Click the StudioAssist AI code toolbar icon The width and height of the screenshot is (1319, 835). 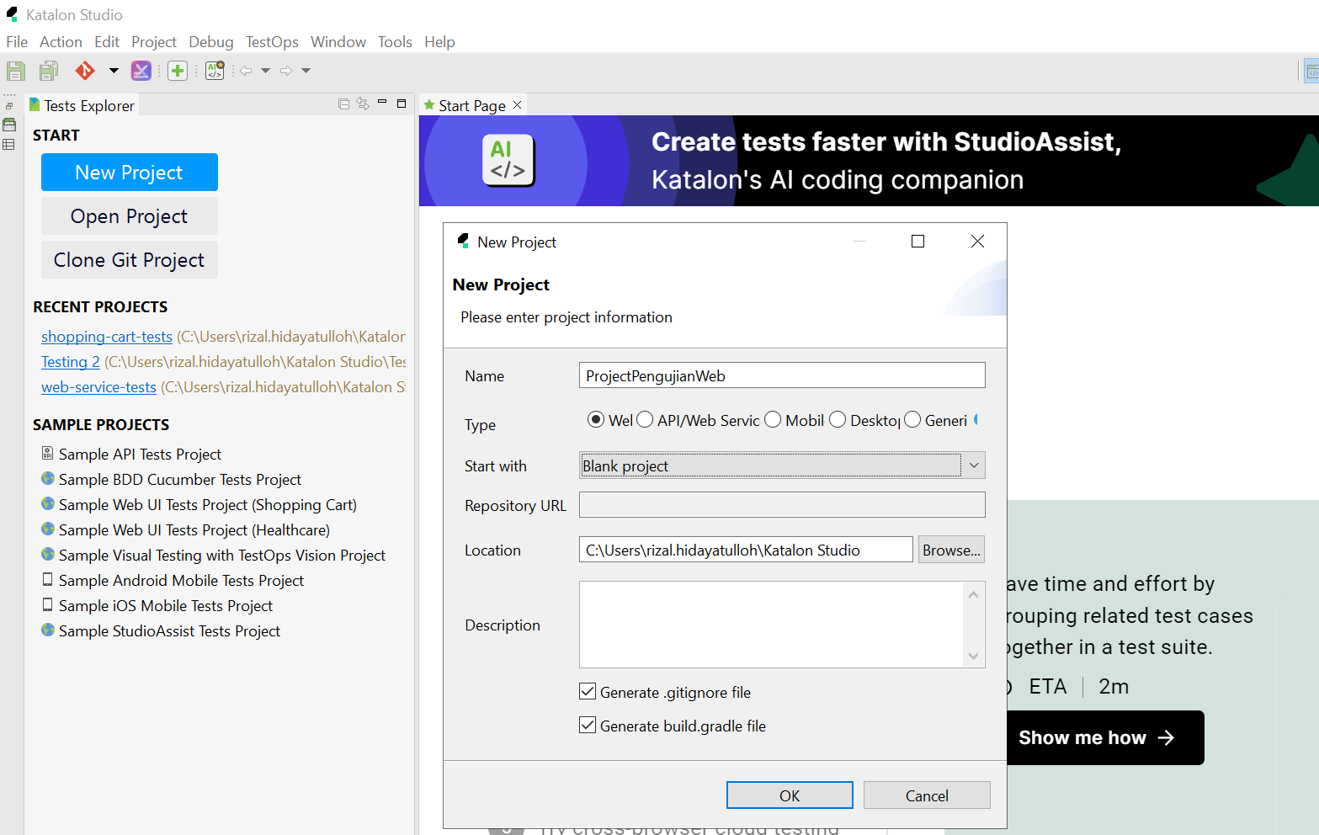click(x=215, y=71)
